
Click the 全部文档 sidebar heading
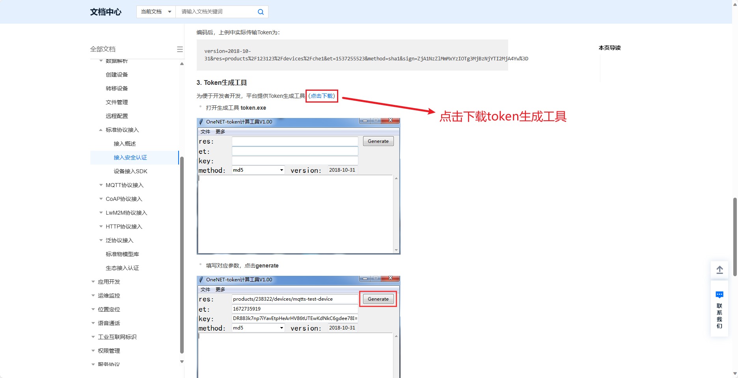(102, 49)
